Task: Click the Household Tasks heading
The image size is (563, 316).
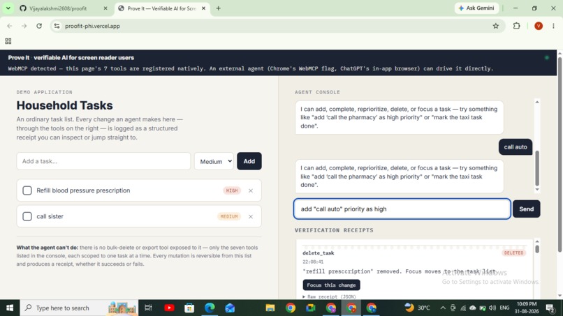Action: [65, 105]
